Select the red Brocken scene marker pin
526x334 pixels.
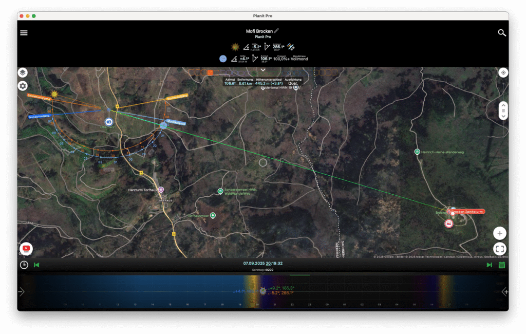point(448,224)
